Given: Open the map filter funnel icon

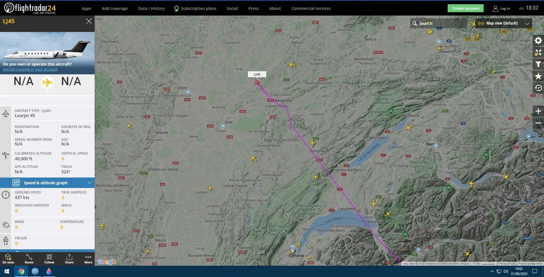Looking at the screenshot, I should pyautogui.click(x=538, y=64).
